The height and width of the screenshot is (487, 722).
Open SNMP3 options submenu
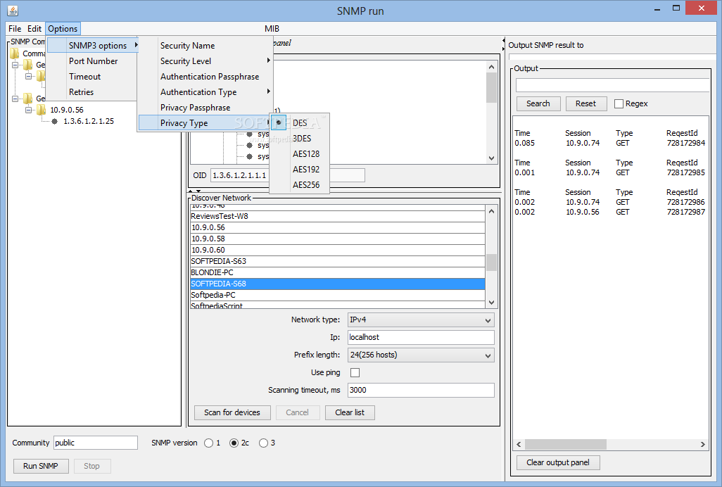click(x=93, y=46)
